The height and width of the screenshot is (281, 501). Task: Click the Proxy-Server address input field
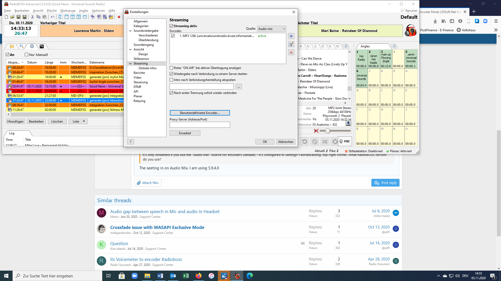[200, 125]
